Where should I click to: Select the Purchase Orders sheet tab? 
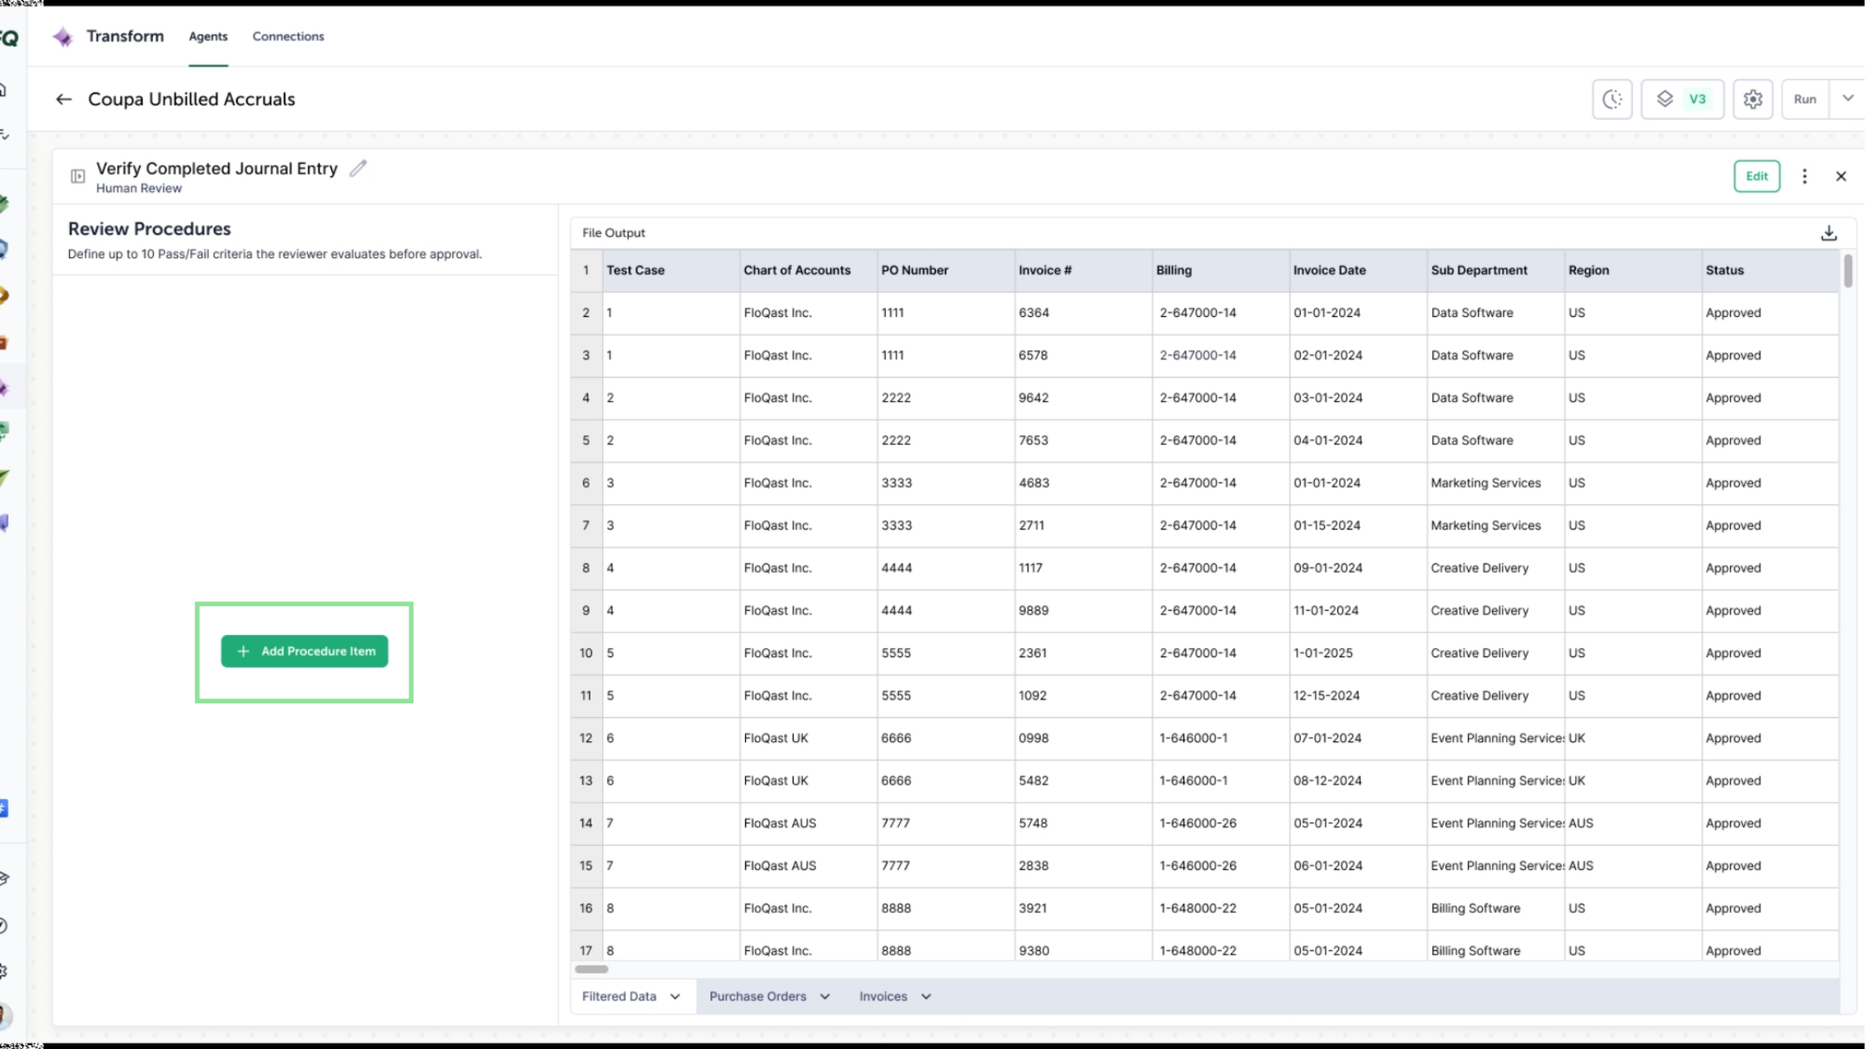(x=758, y=997)
